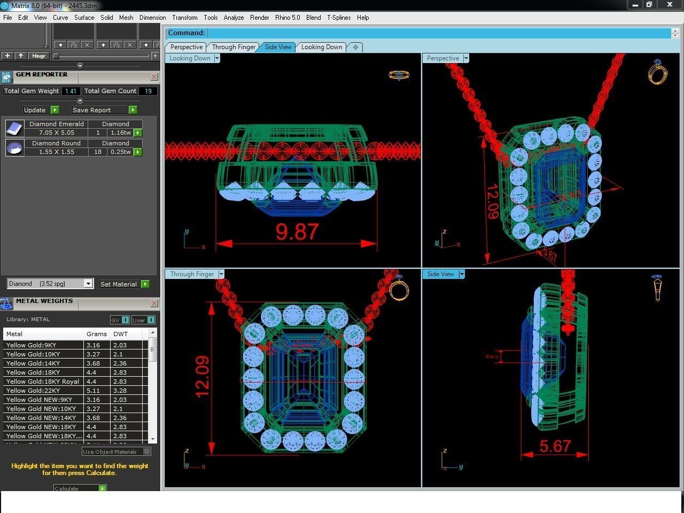Click the plus button left of Mngr

click(7, 56)
